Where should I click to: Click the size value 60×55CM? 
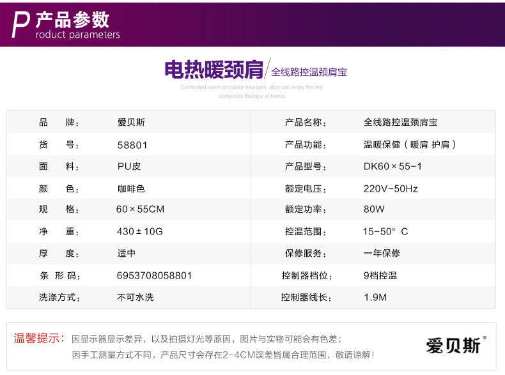(141, 210)
